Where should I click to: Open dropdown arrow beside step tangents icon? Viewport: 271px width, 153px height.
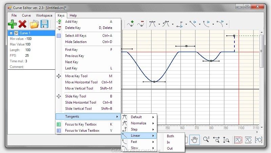tap(186, 24)
